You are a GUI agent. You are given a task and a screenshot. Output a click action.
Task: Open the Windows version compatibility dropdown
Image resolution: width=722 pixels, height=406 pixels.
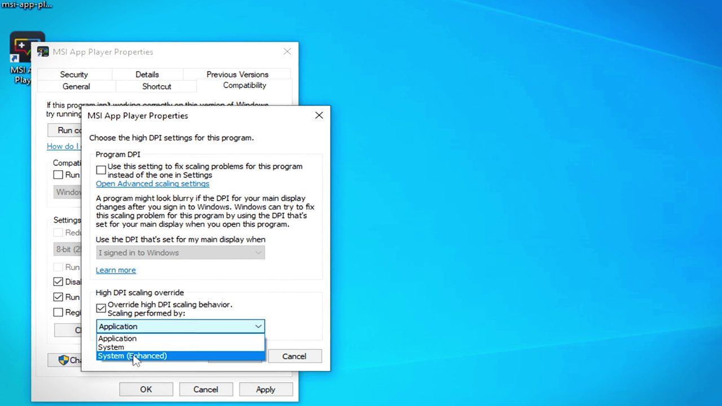[x=68, y=192]
